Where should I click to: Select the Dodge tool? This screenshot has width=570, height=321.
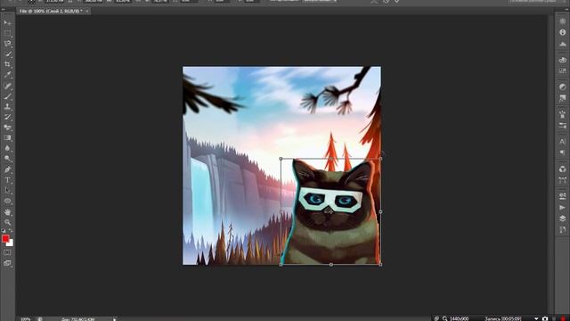pyautogui.click(x=7, y=159)
